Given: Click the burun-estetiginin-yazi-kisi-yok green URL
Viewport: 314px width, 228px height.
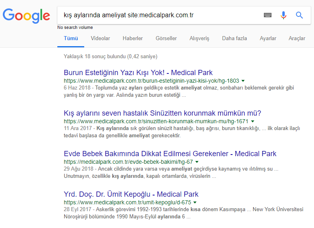Looking at the screenshot, I should pos(152,81).
